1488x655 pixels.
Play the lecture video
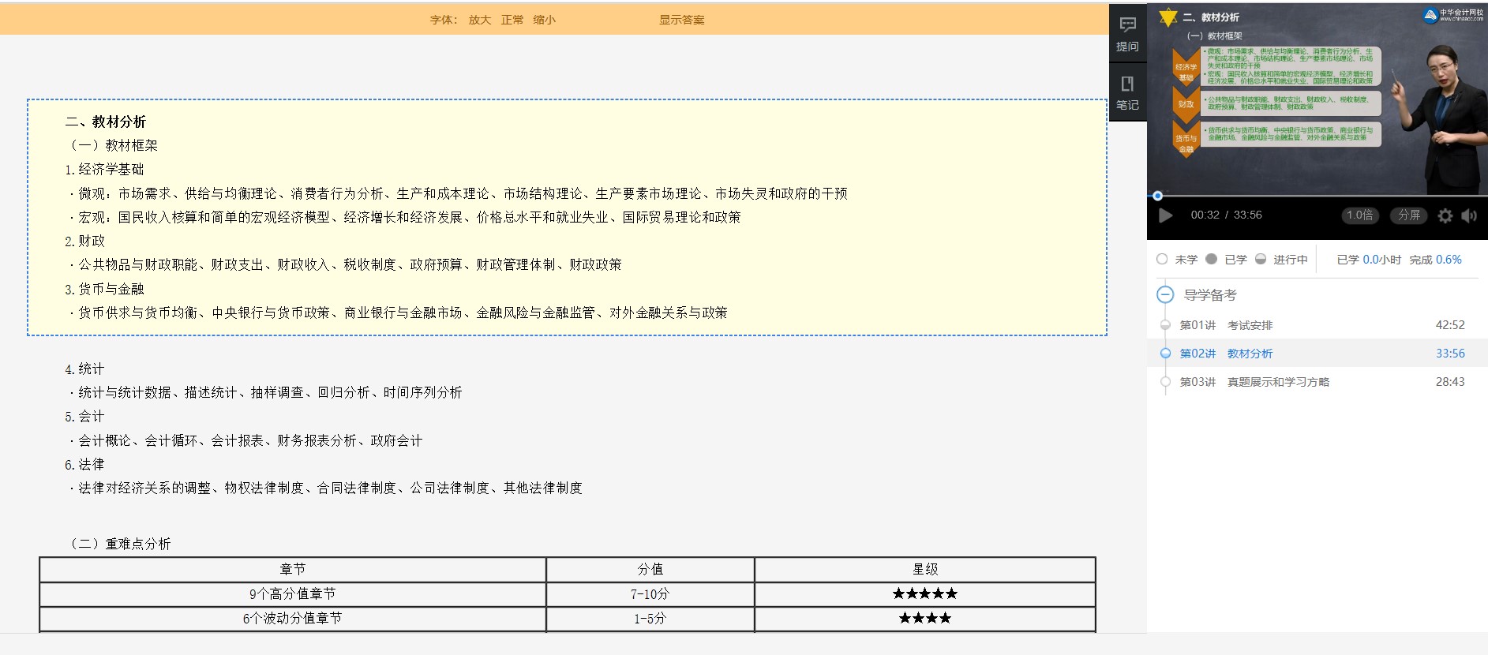pyautogui.click(x=1165, y=215)
